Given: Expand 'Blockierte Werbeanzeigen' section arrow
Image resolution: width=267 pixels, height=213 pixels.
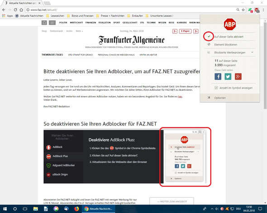Looking at the screenshot, I should click(x=253, y=52).
